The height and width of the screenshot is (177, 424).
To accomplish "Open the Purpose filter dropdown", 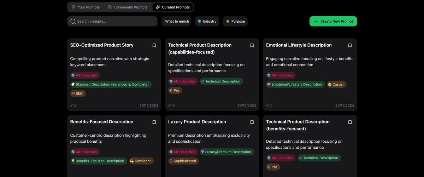I will pyautogui.click(x=235, y=21).
